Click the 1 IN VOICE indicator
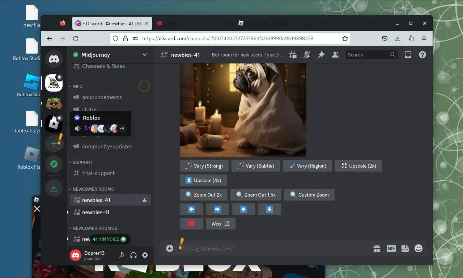The height and width of the screenshot is (278, 463). [110, 239]
